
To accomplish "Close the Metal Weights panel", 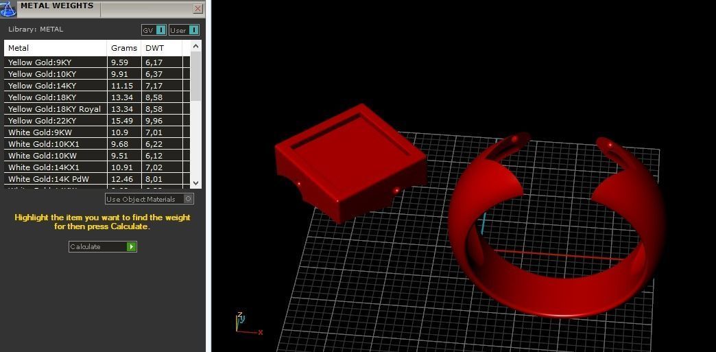I will click(x=198, y=9).
